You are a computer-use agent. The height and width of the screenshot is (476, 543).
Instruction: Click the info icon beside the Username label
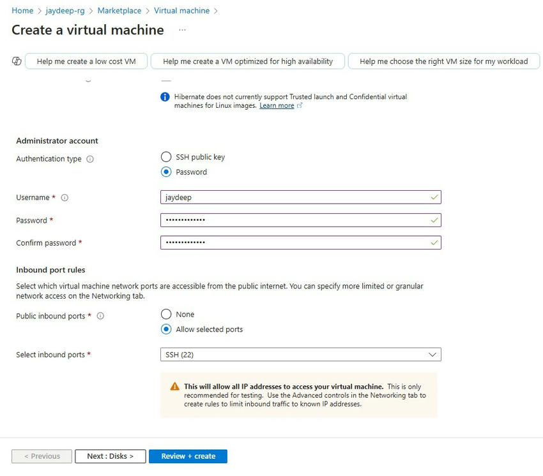click(x=64, y=198)
